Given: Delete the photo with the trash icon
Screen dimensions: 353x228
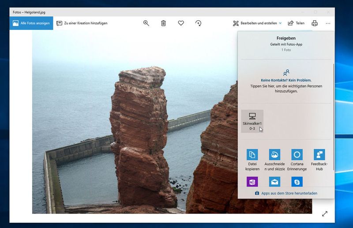Looking at the screenshot, I should (163, 23).
